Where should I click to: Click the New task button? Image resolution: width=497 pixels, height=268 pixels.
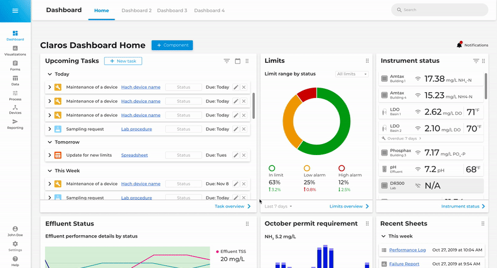123,61
